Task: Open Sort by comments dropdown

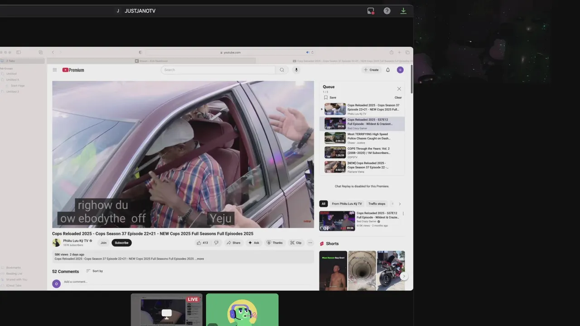Action: pos(95,271)
